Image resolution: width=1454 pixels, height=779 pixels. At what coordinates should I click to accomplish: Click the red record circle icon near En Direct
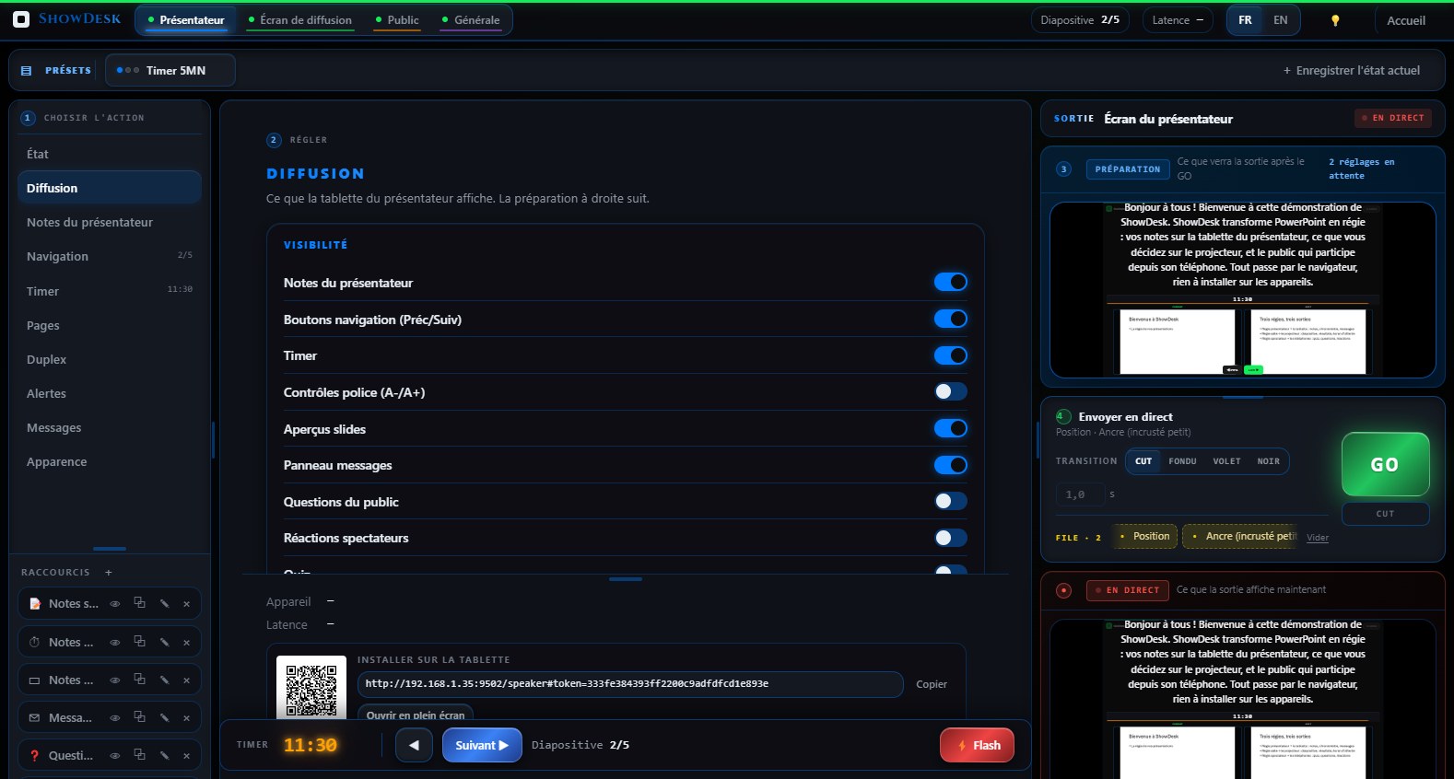(1064, 590)
